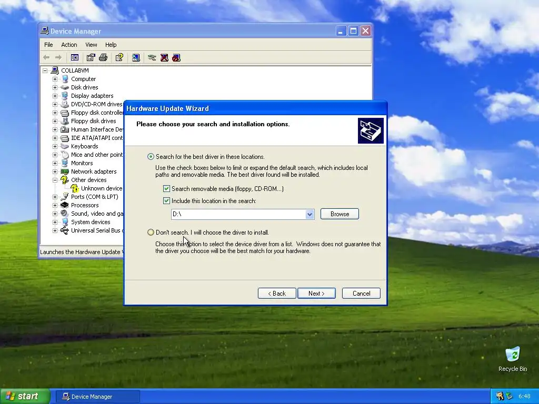Select 'Search for the best driver' radio button
Screen dimensions: 539x404
pyautogui.click(x=151, y=157)
